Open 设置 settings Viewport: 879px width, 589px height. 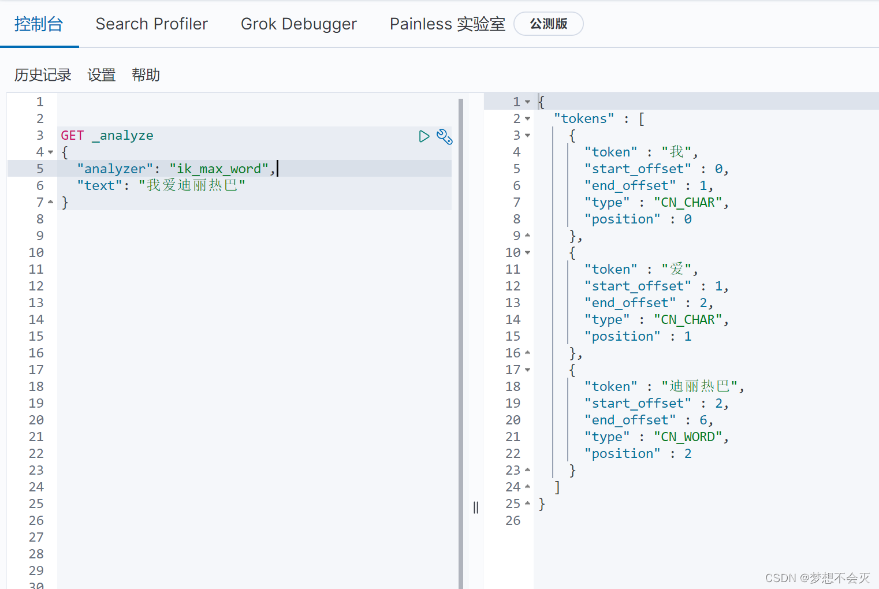click(102, 75)
